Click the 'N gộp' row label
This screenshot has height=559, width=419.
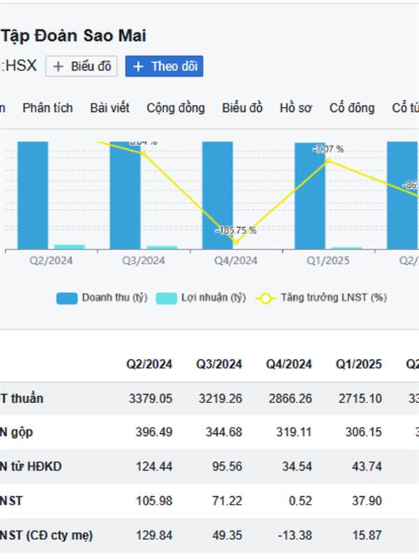16,433
